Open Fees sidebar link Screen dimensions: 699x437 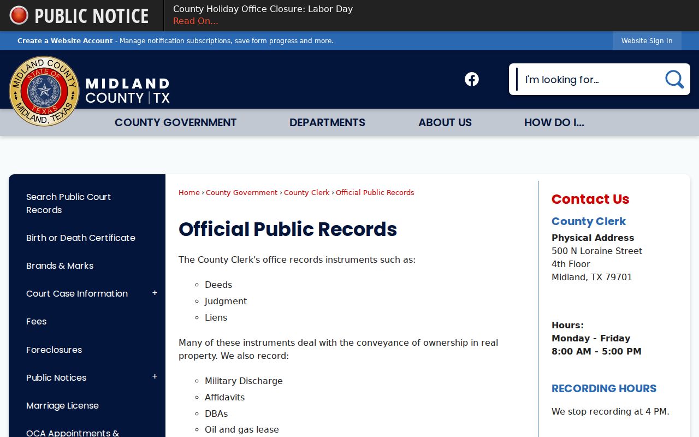(x=37, y=321)
